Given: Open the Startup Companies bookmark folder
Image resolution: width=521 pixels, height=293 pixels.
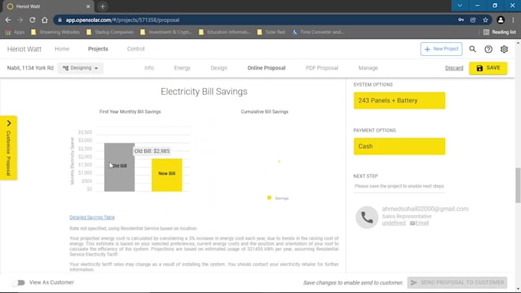Looking at the screenshot, I should point(110,32).
